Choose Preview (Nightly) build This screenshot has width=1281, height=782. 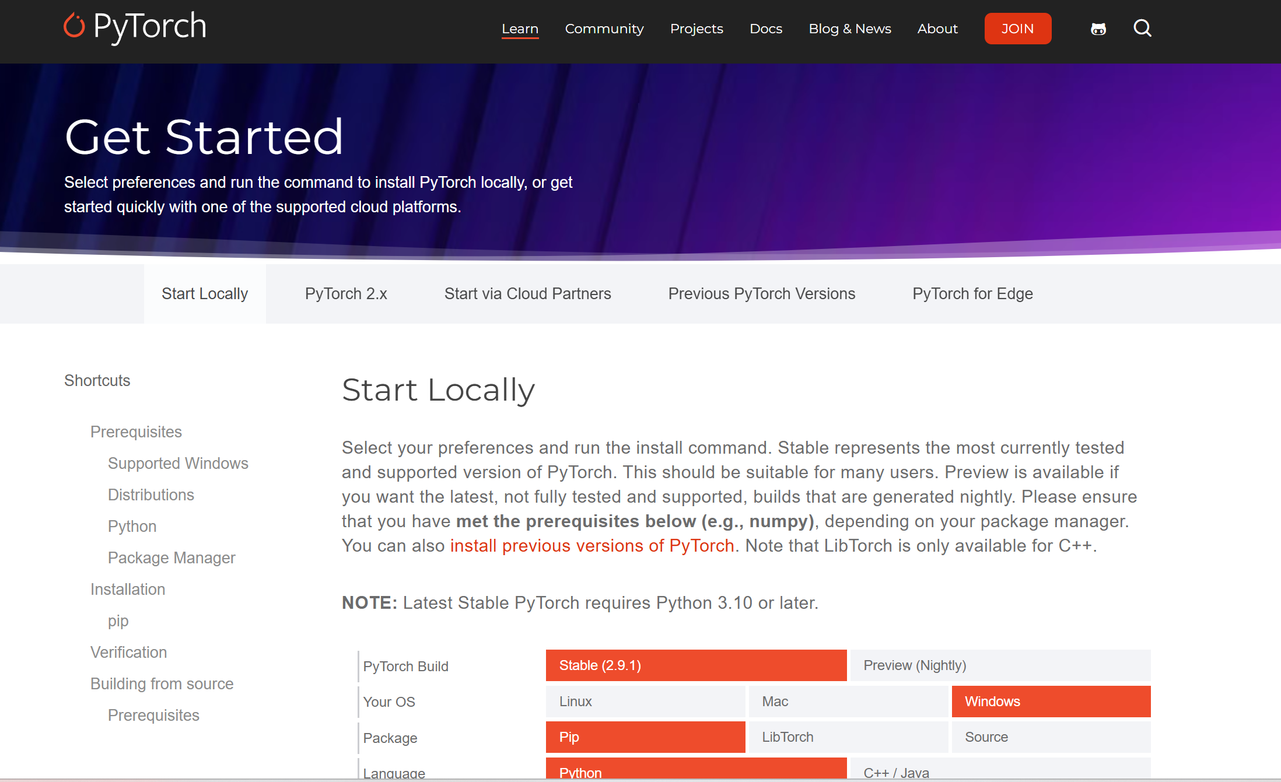tap(1000, 665)
